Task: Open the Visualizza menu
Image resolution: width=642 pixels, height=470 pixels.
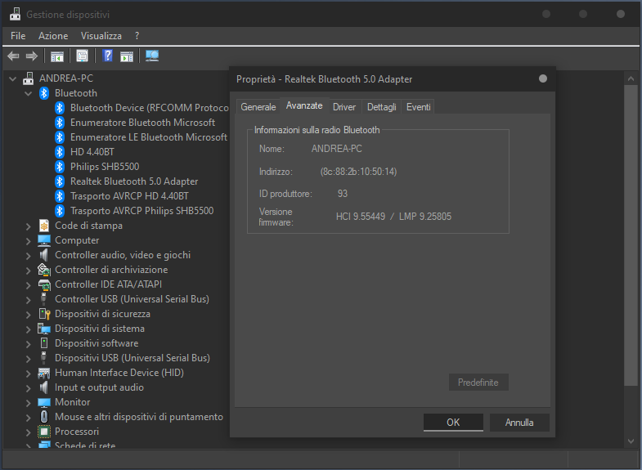Action: click(x=101, y=36)
